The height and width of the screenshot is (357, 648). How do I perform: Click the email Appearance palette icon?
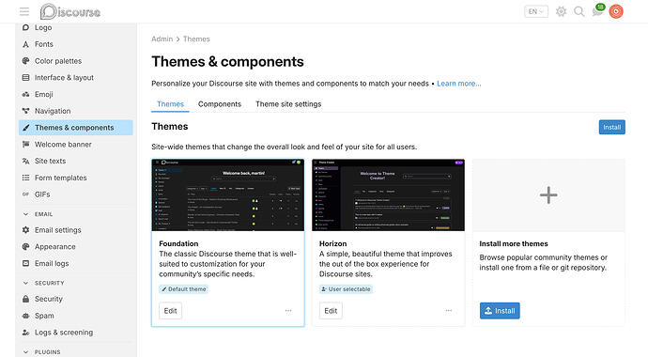coord(25,247)
